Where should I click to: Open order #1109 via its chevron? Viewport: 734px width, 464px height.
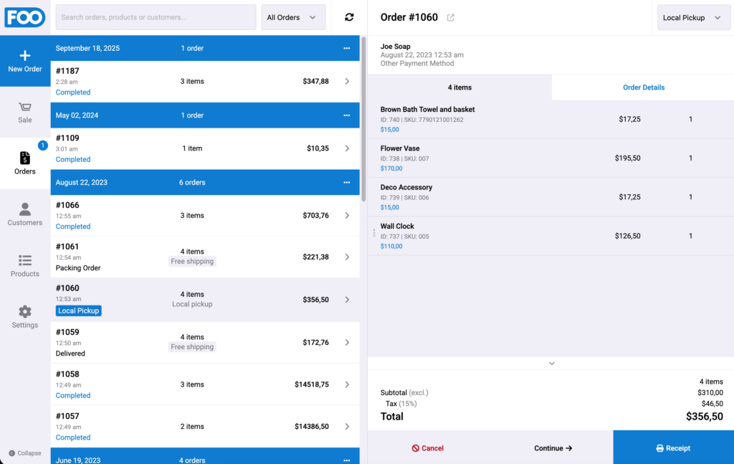pyautogui.click(x=347, y=148)
